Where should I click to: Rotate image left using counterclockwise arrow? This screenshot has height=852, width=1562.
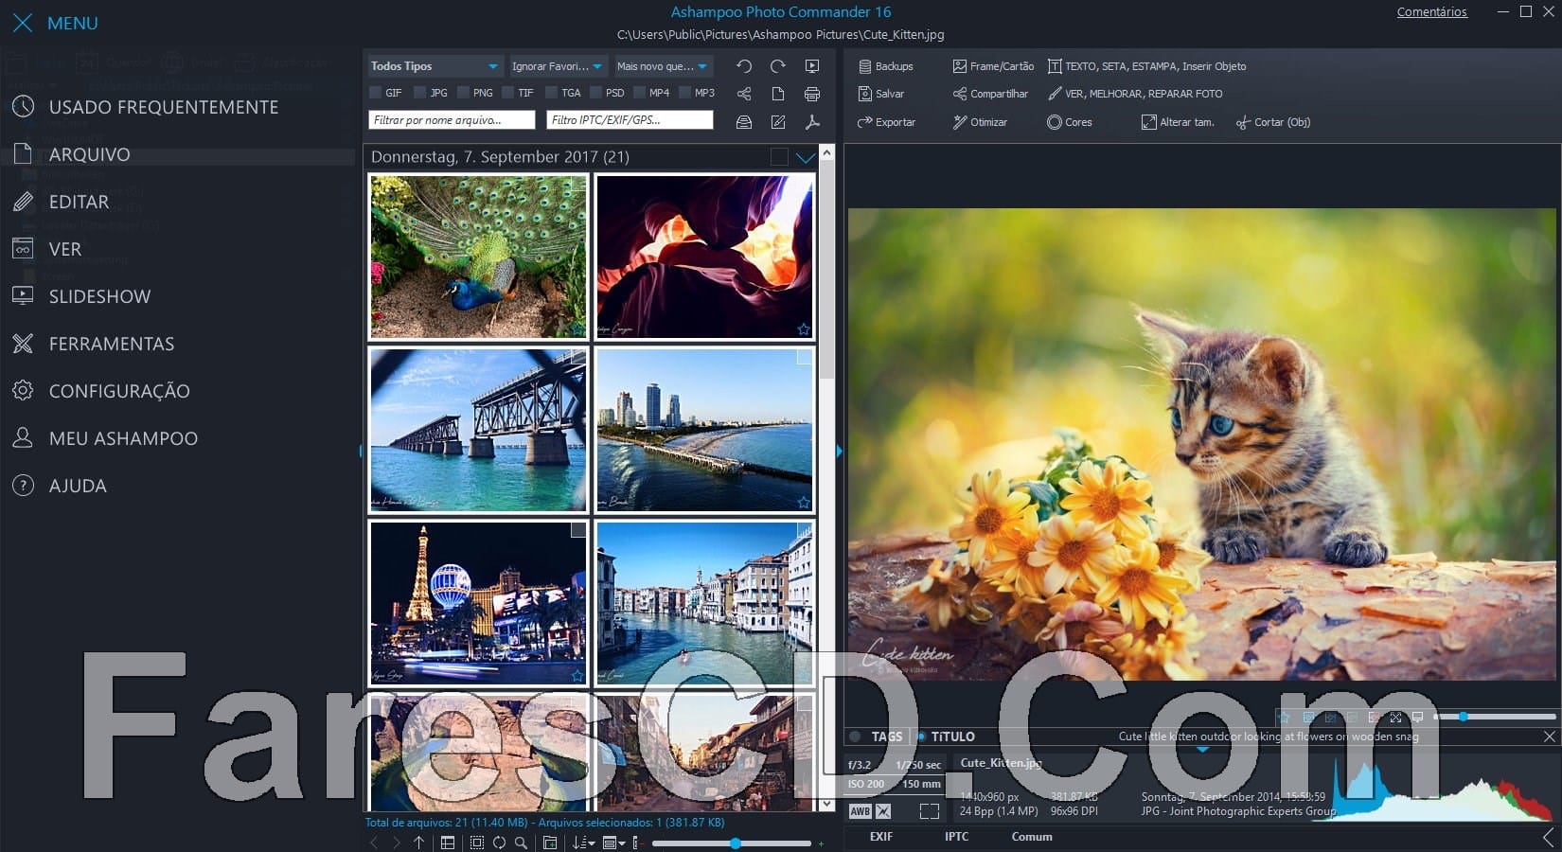click(744, 66)
